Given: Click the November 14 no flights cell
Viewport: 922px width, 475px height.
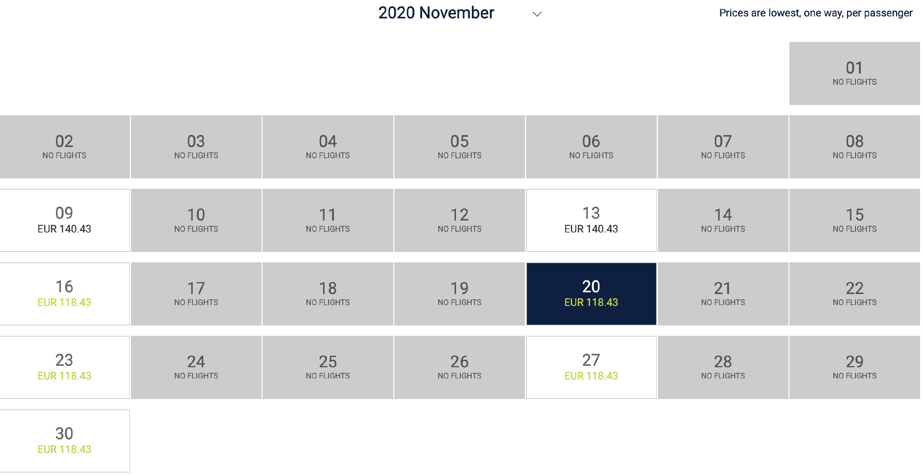Looking at the screenshot, I should [x=723, y=220].
